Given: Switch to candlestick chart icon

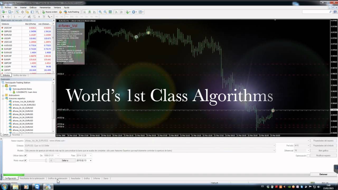Looking at the screenshot, I should point(90,12).
